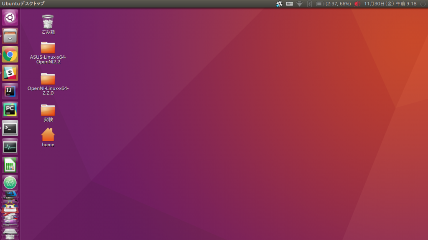Open the Bluetooth indicator menu
Image resolution: width=428 pixels, height=240 pixels.
[309, 4]
